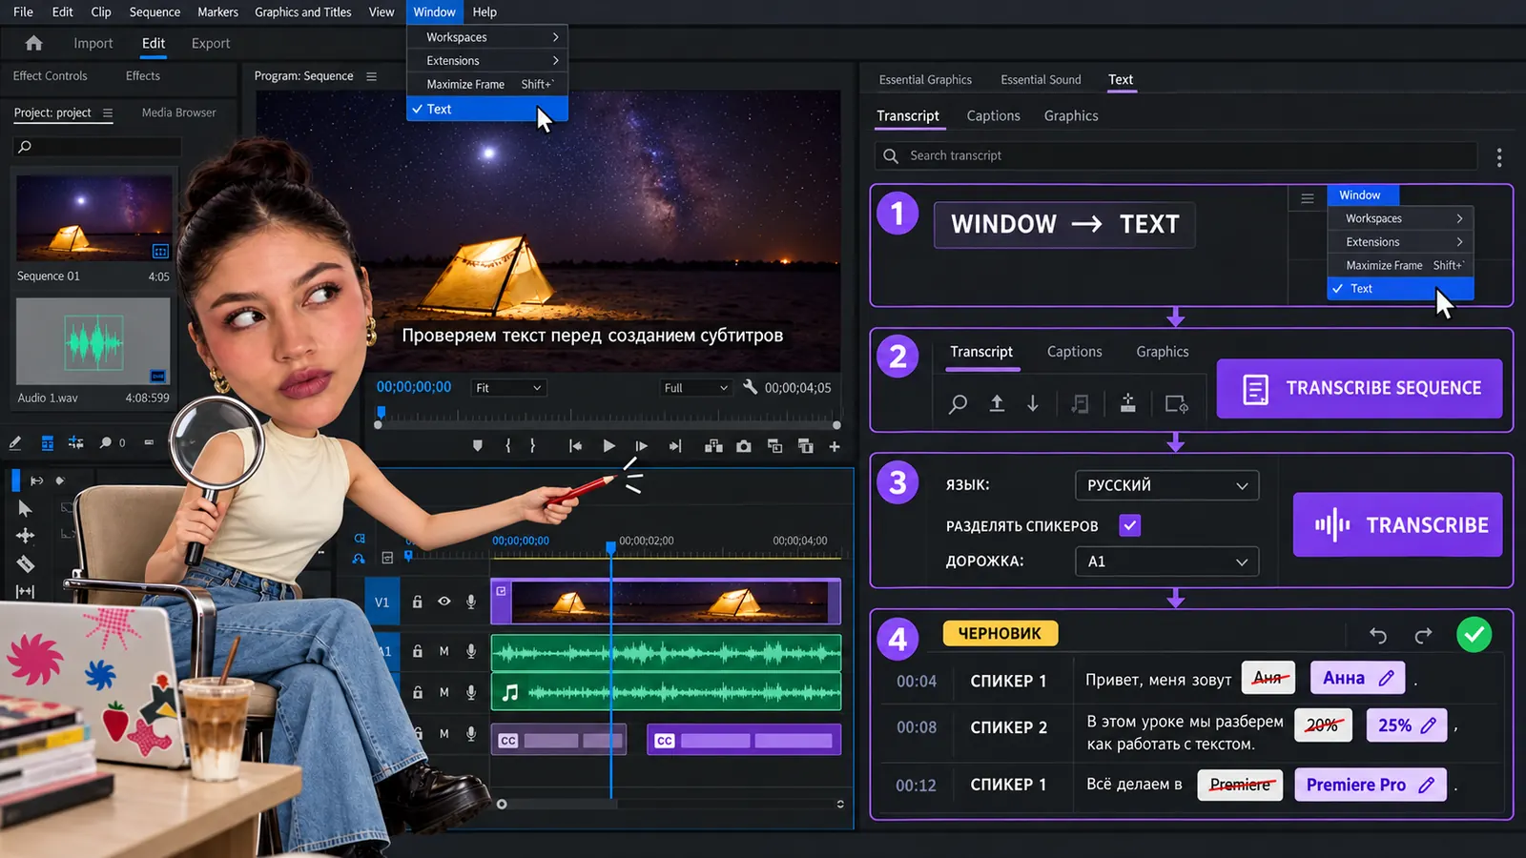Open the ДОРОЖКА A1 dropdown
The image size is (1526, 858).
pyautogui.click(x=1166, y=562)
